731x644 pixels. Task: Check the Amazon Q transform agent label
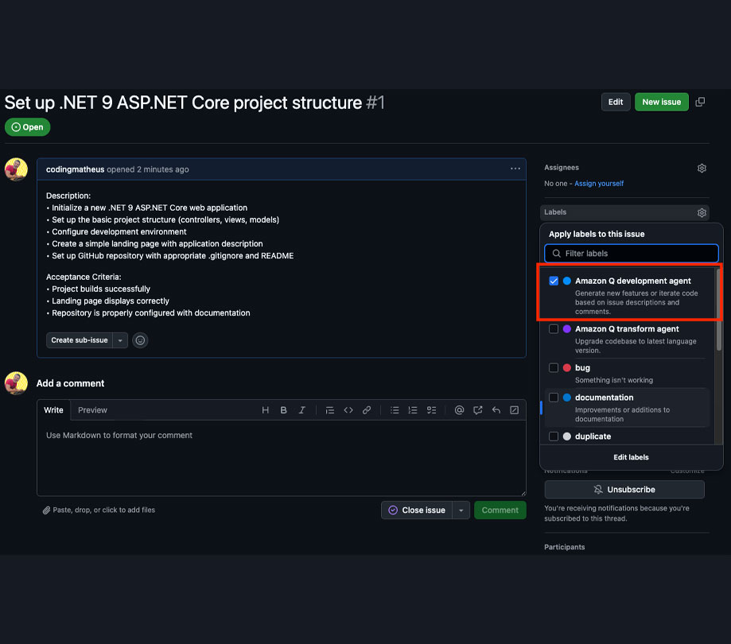[x=554, y=329]
